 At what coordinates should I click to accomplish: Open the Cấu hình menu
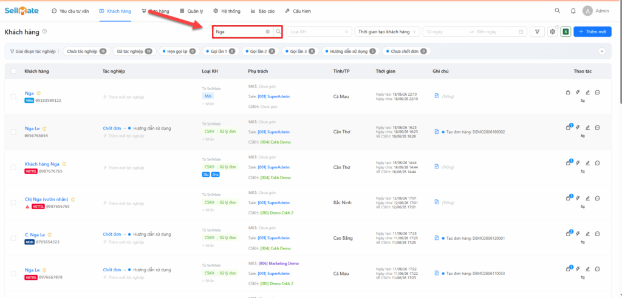(x=298, y=11)
